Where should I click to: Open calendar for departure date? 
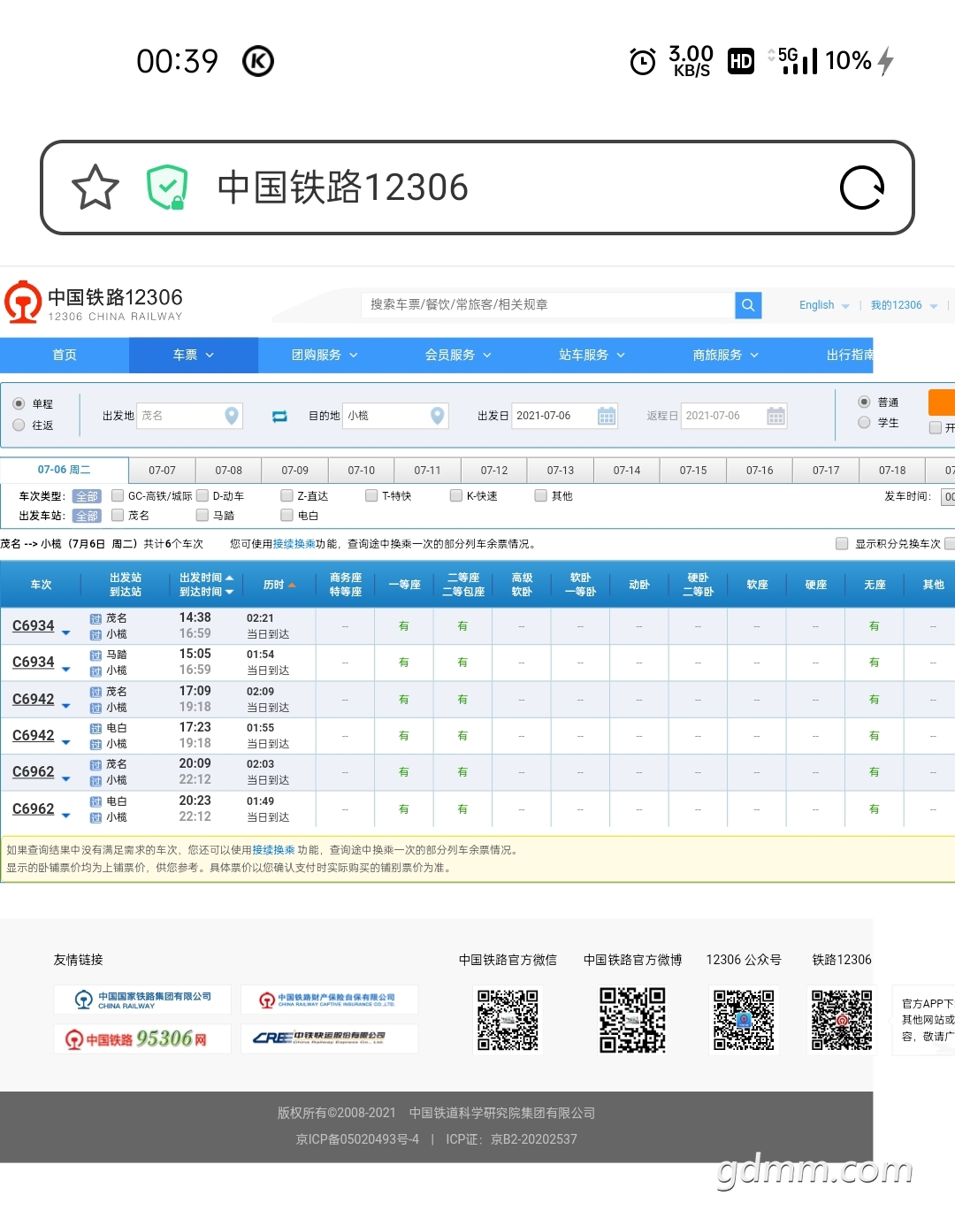[607, 416]
